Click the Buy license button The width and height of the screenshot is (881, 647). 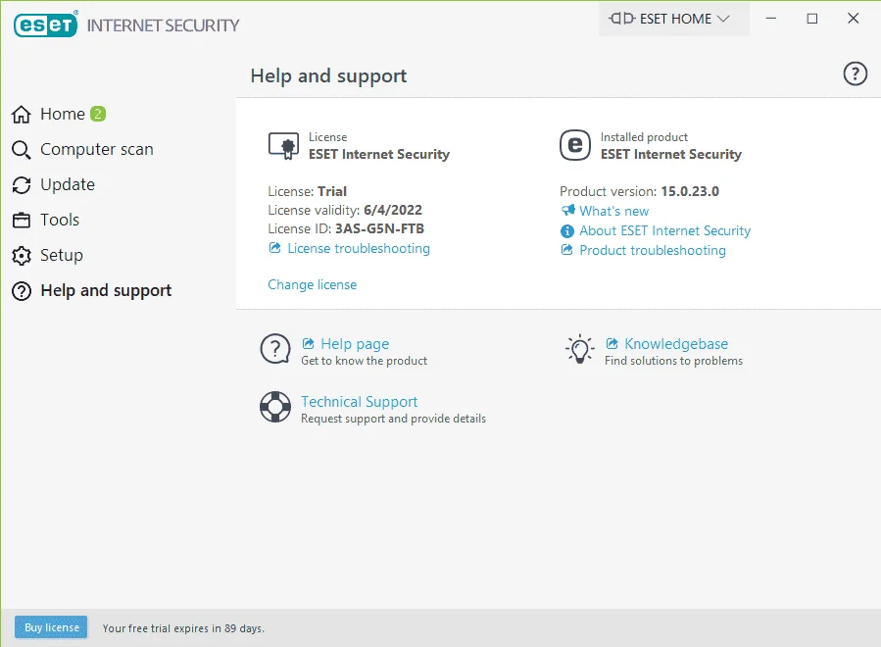coord(51,627)
